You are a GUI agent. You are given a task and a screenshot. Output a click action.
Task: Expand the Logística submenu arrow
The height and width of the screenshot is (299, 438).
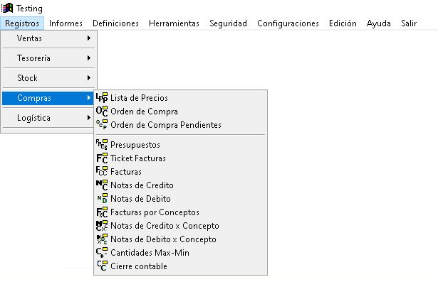(x=89, y=118)
